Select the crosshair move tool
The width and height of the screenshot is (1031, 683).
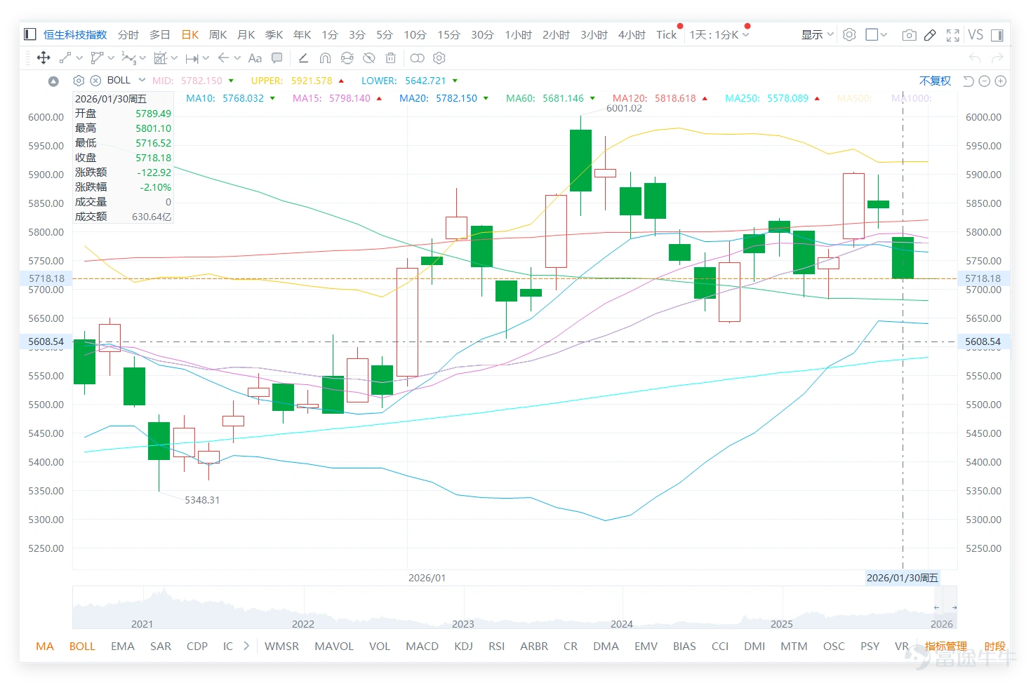pos(44,58)
